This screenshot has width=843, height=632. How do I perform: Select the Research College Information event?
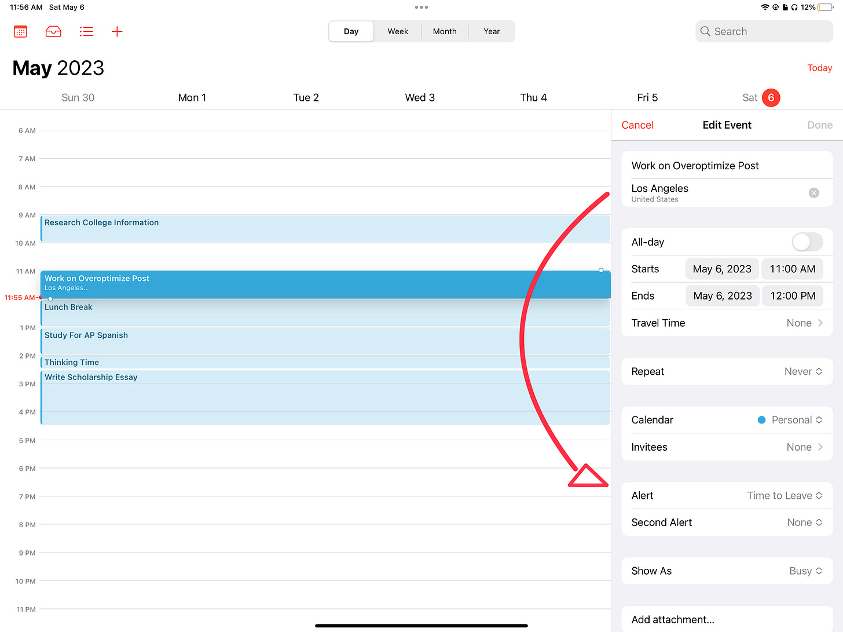(325, 228)
